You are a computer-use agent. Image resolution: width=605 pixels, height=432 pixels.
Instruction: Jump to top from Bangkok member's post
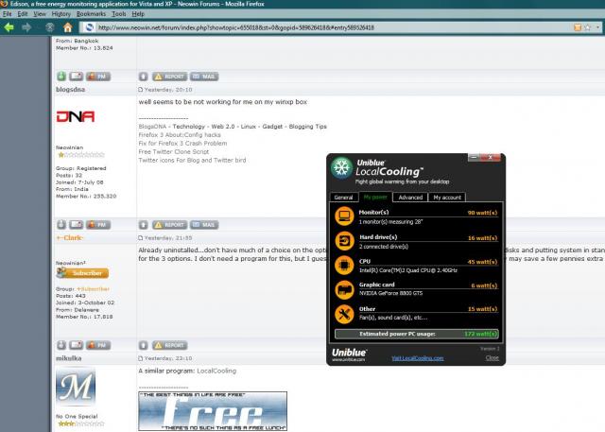[143, 77]
